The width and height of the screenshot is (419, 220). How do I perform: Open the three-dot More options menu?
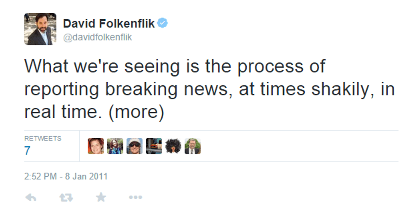[x=135, y=197]
